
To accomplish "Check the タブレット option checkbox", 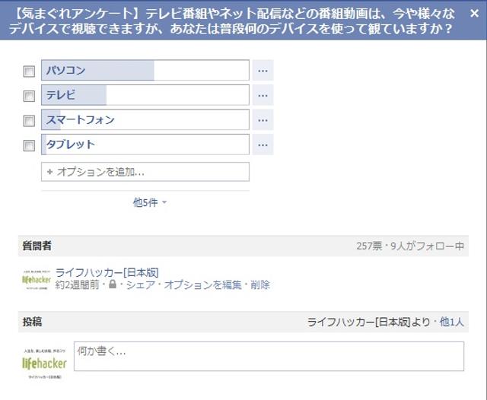I will [x=29, y=145].
